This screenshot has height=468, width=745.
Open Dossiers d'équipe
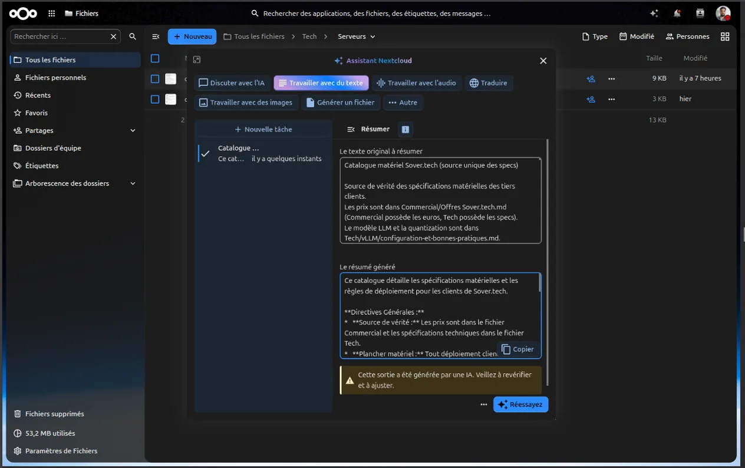75,148
